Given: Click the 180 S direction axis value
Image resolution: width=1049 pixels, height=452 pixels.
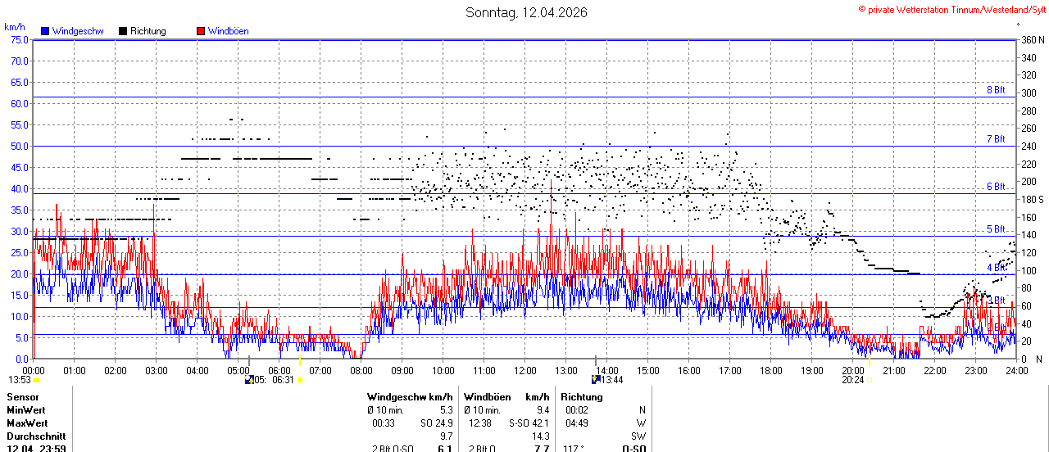Looking at the screenshot, I should [x=1033, y=200].
